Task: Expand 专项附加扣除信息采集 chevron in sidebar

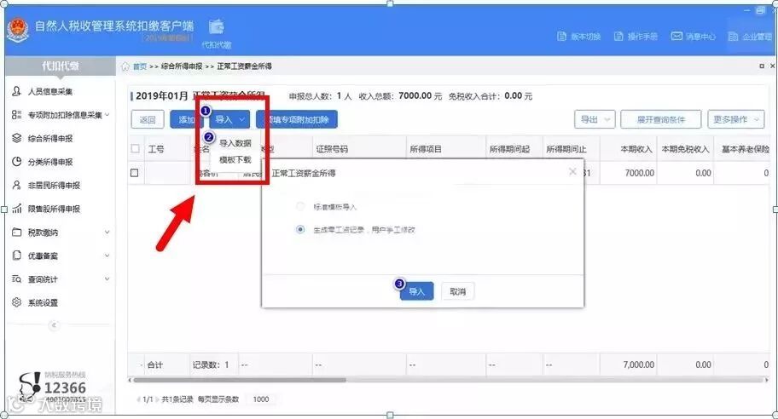Action: [x=107, y=115]
